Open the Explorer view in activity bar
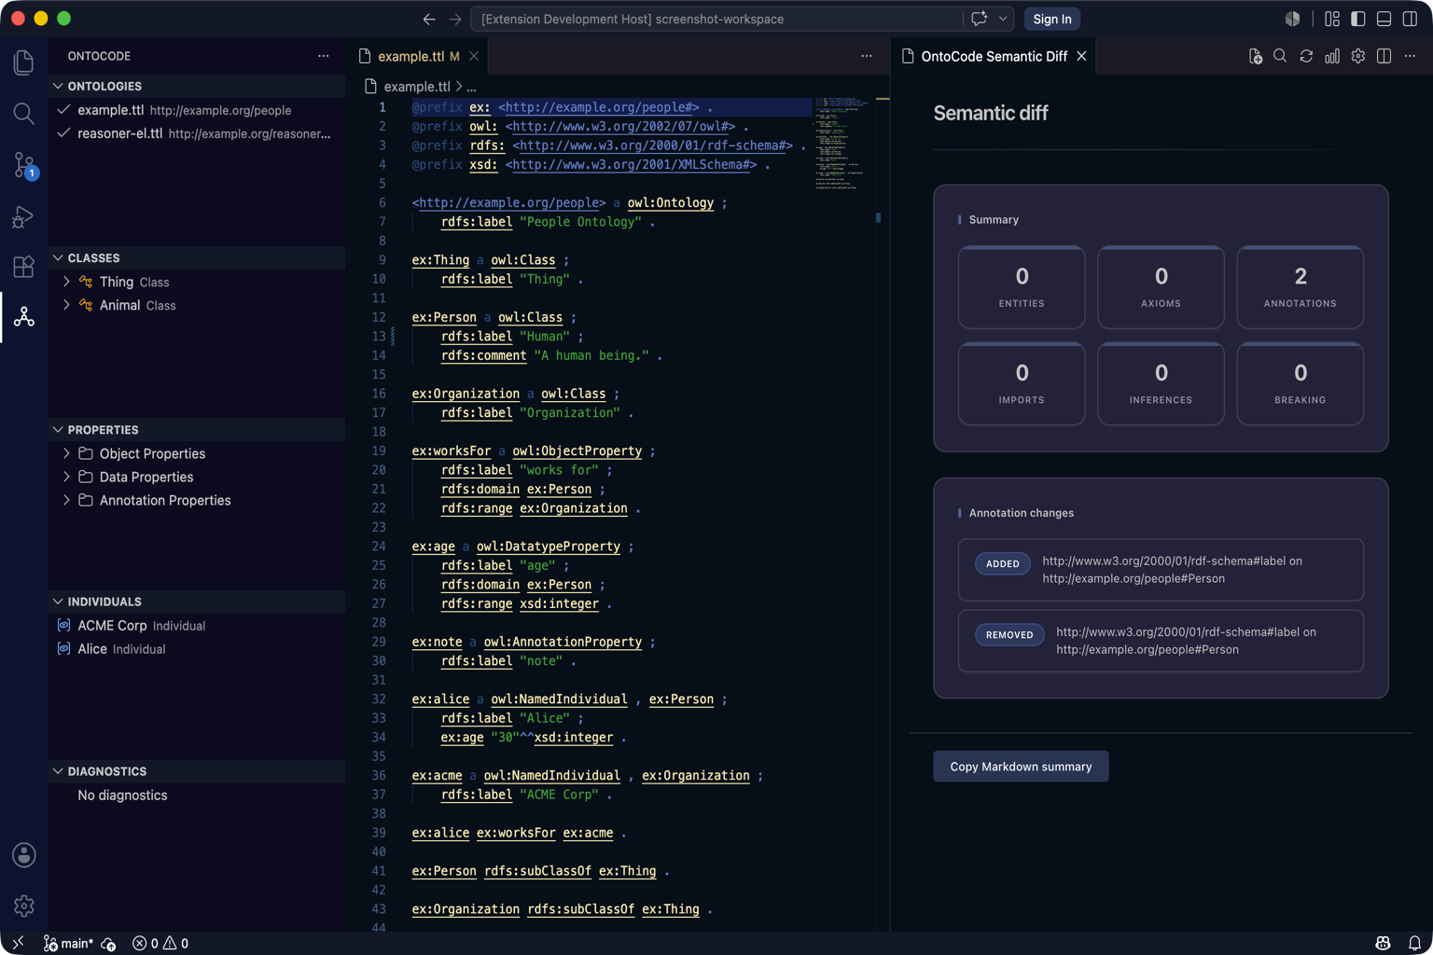This screenshot has width=1433, height=955. pyautogui.click(x=24, y=62)
